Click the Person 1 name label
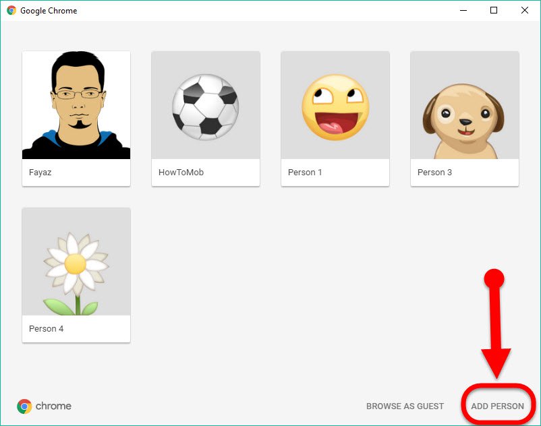The image size is (541, 426). [x=305, y=173]
